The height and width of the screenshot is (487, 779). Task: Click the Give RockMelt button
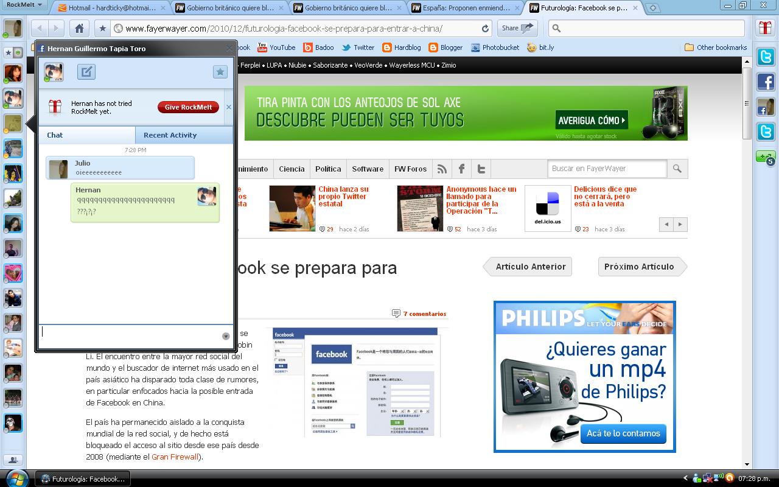pyautogui.click(x=189, y=107)
